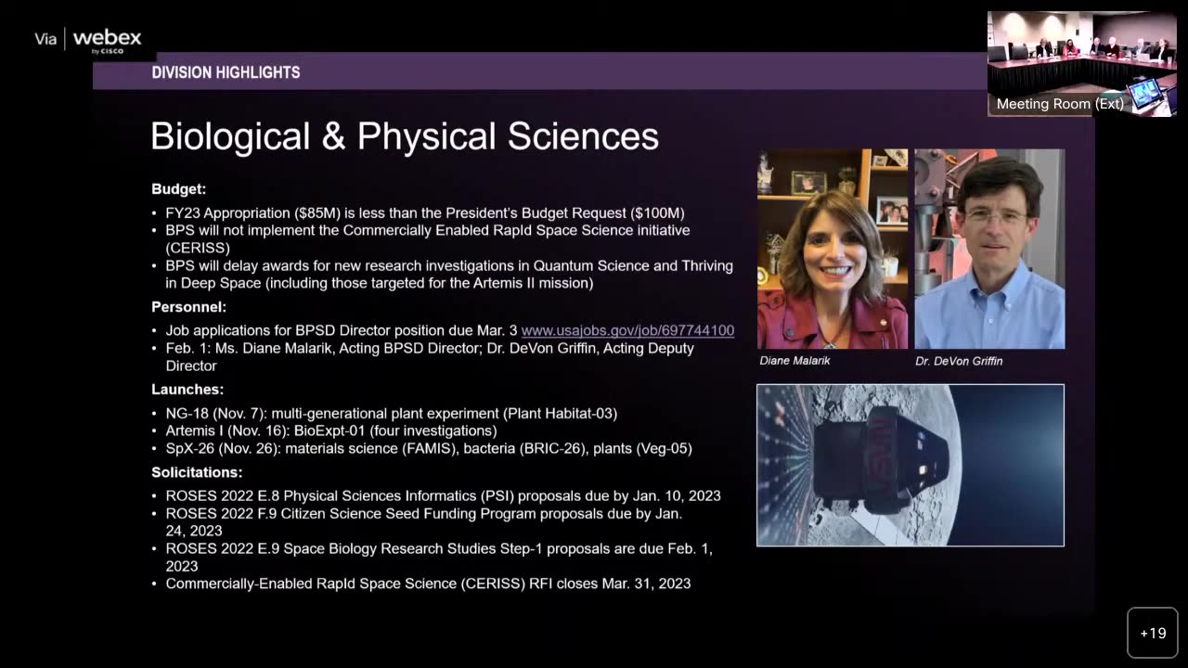Click the Meeting Room (Ext) name label
Screen dimensions: 1188x668
pos(1060,104)
